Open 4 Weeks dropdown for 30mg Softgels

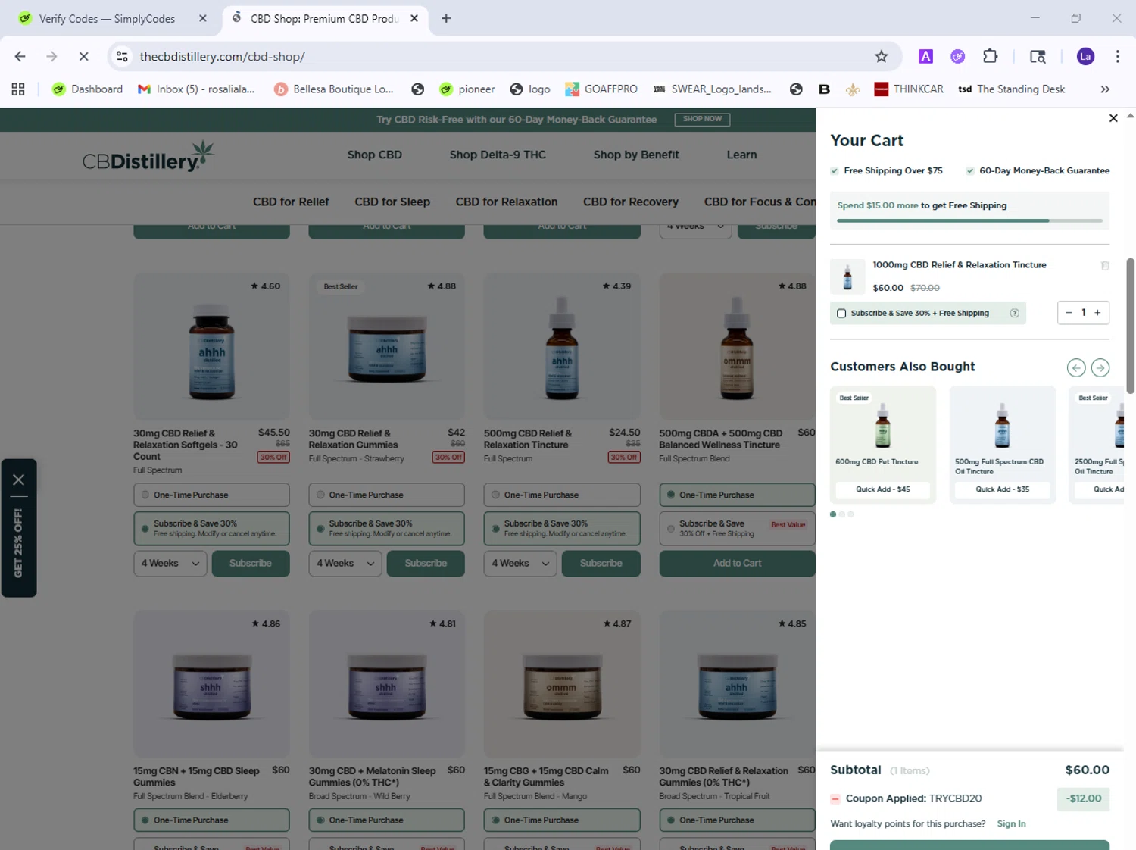170,564
